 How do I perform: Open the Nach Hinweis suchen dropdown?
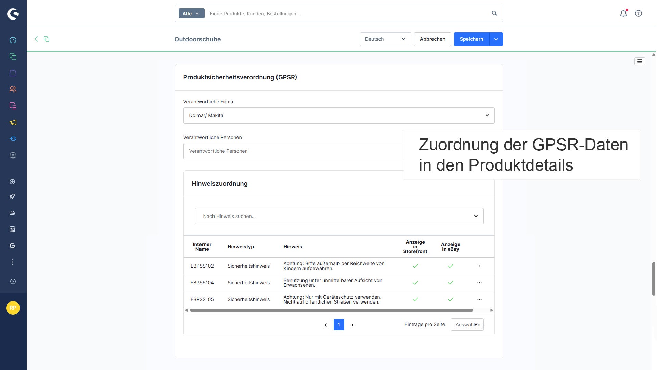[x=339, y=216]
